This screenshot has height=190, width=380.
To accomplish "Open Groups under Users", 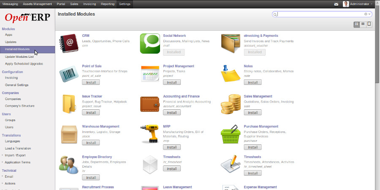I will [x=10, y=120].
